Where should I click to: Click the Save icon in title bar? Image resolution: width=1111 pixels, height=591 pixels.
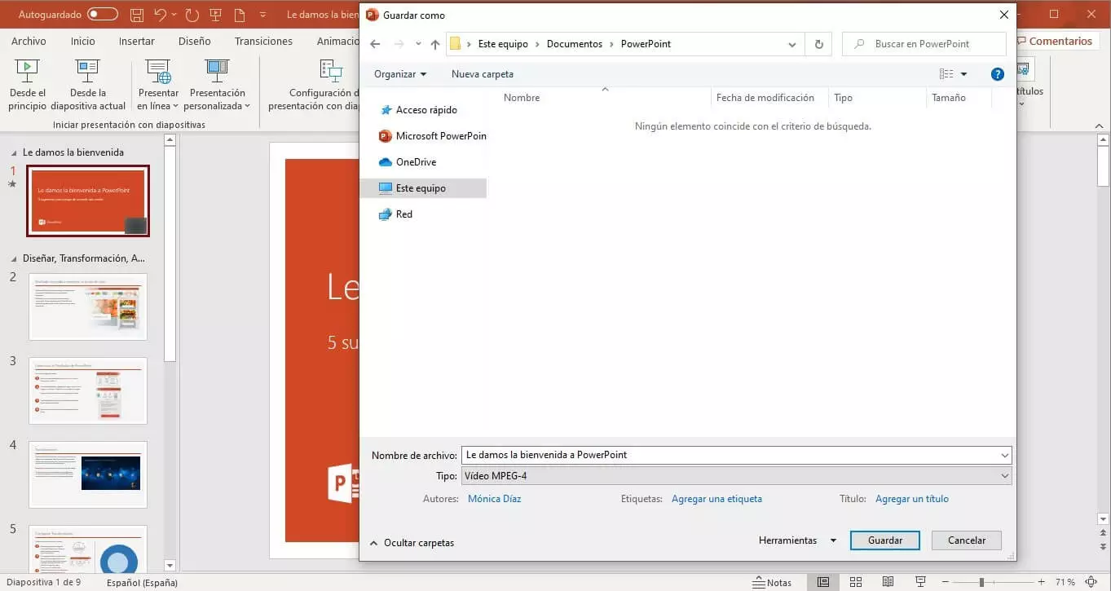click(137, 15)
